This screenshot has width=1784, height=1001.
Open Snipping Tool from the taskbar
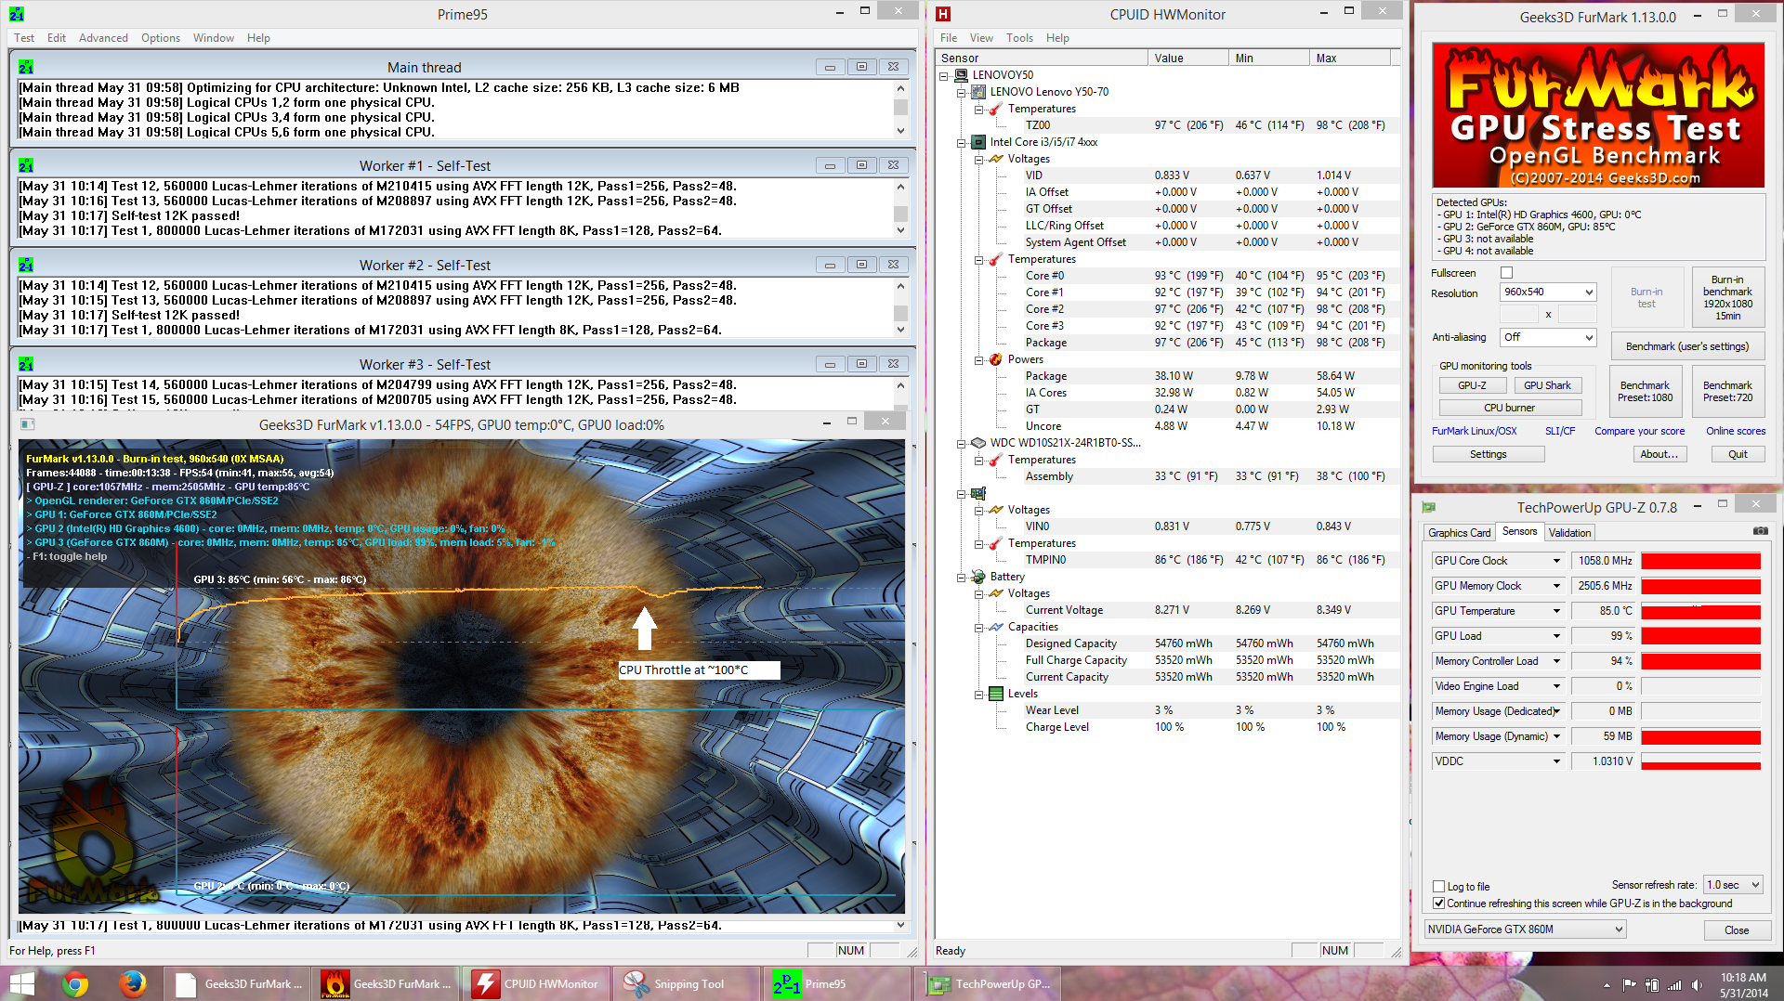click(x=676, y=984)
